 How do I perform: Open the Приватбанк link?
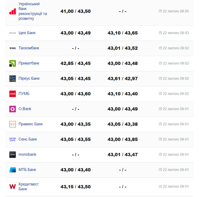29,63
